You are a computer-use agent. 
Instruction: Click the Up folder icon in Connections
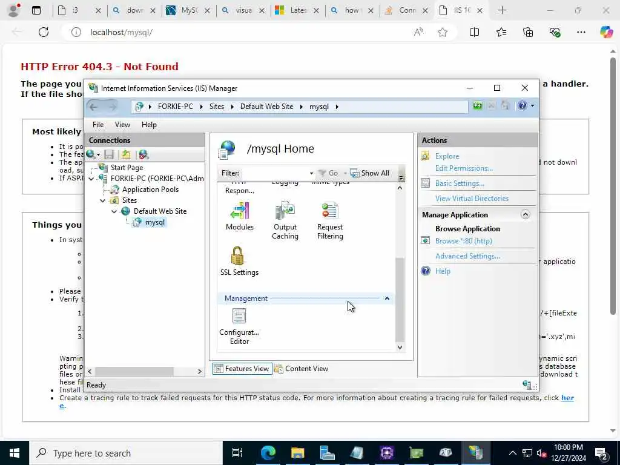(x=126, y=154)
